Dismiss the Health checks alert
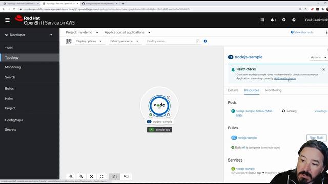 [x=323, y=70]
